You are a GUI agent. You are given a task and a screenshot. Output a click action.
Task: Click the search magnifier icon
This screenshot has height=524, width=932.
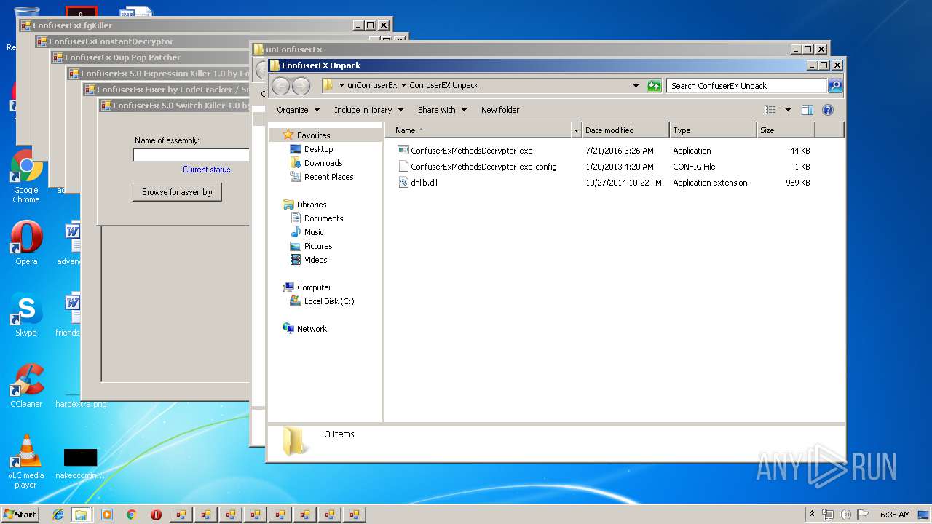click(x=835, y=86)
